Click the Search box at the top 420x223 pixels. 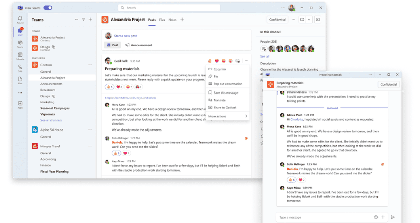coord(169,8)
